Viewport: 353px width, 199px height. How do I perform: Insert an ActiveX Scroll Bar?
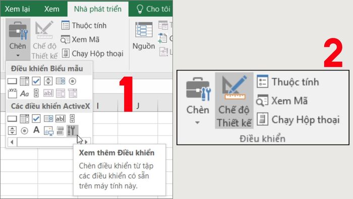tap(72, 119)
